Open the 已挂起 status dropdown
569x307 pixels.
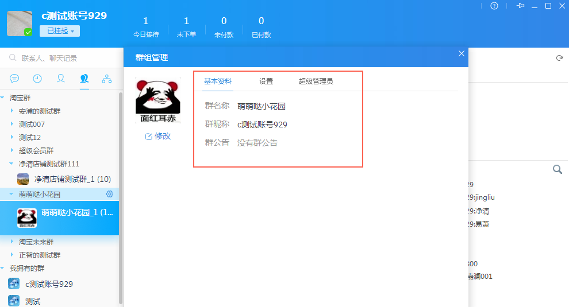[x=60, y=31]
